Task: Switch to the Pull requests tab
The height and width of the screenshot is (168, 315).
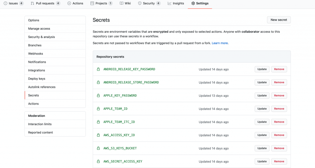Action: (x=45, y=3)
